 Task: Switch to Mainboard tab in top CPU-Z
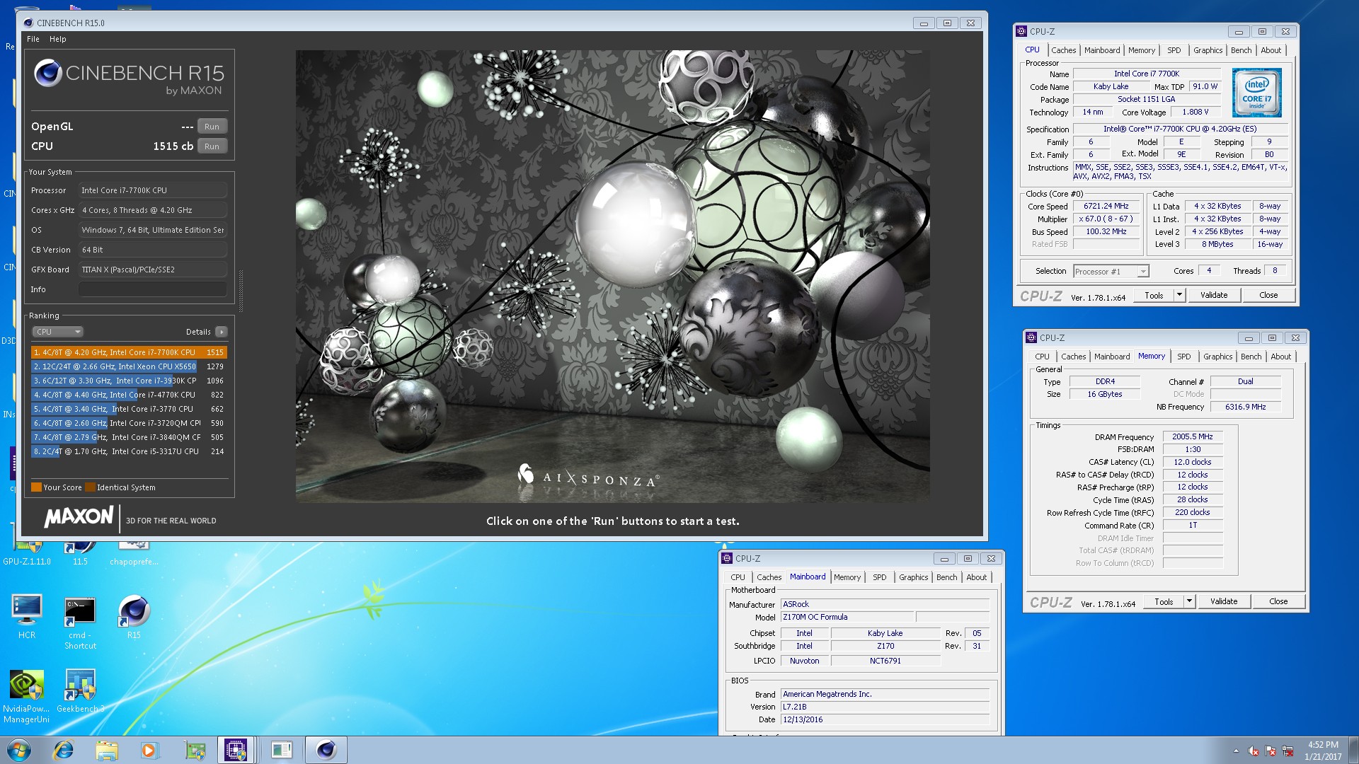tap(1102, 50)
